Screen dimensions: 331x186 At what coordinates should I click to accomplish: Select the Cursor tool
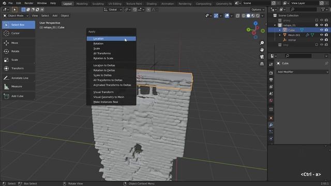[19, 33]
